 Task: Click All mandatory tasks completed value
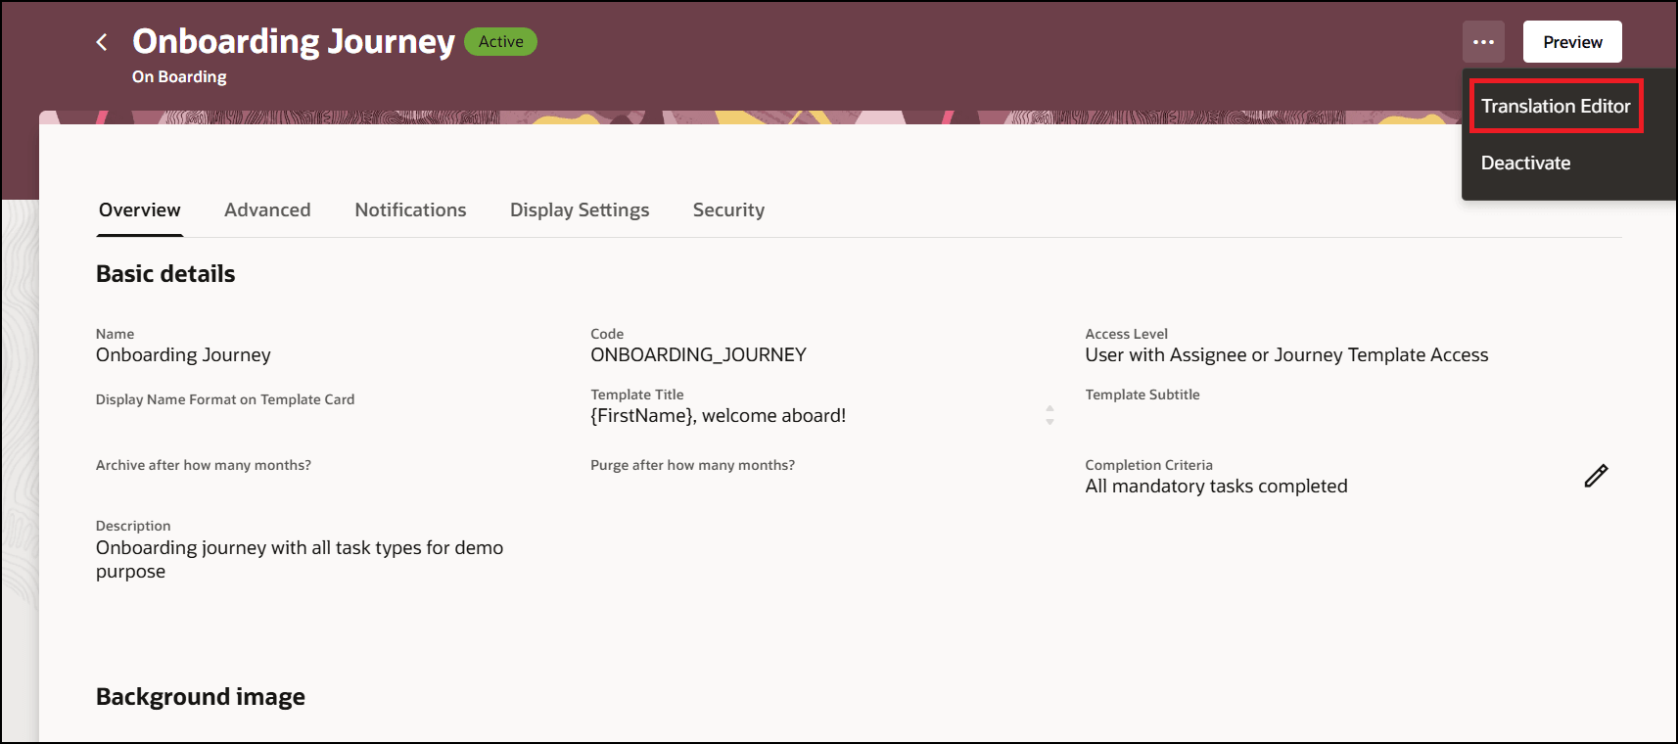click(x=1216, y=486)
